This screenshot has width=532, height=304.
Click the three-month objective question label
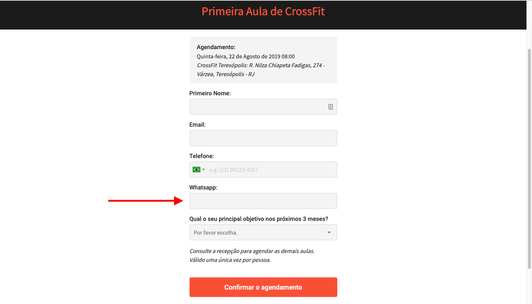[259, 219]
